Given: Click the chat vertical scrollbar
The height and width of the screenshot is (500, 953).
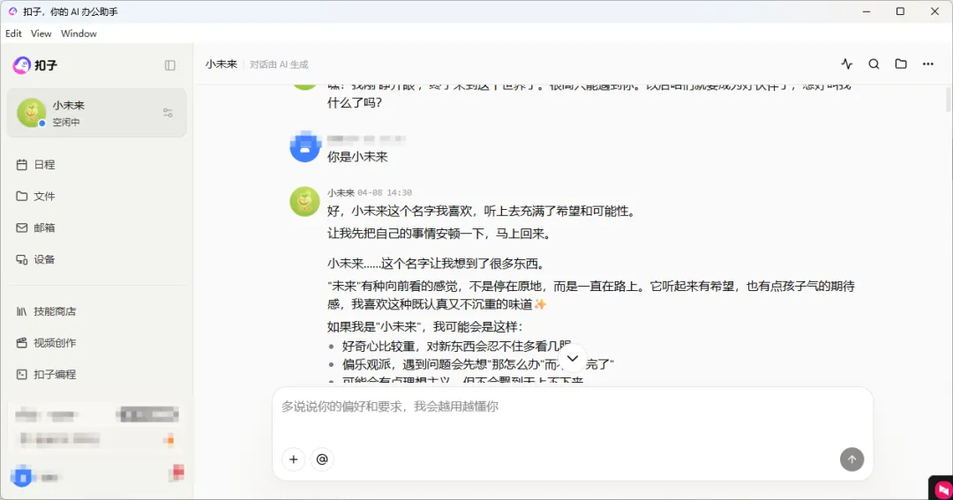Looking at the screenshot, I should point(948,99).
